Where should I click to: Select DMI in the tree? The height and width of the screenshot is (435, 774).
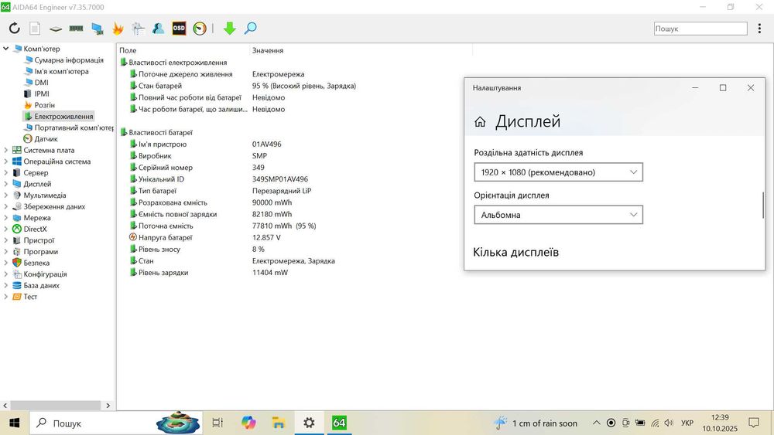(x=42, y=83)
